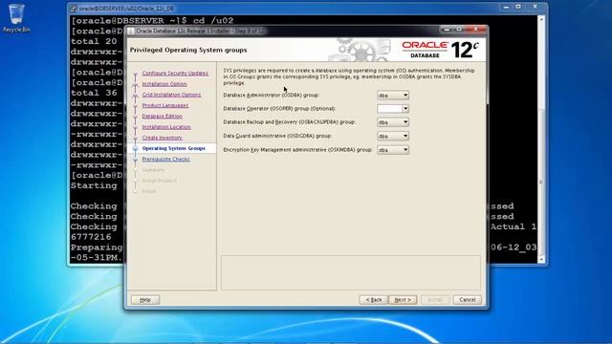Open the OSOPER group dropdown arrow
The image size is (612, 344).
[x=405, y=108]
